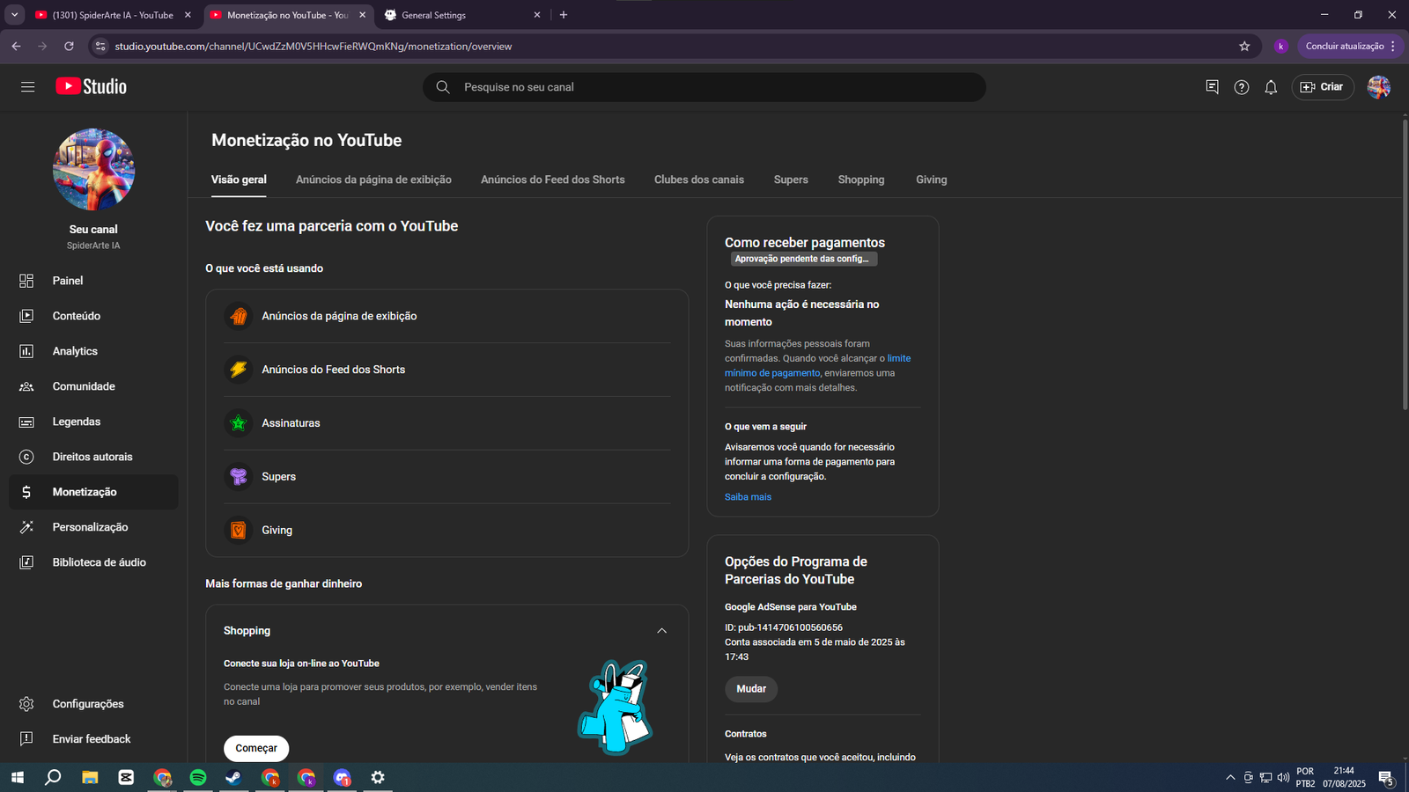Switch to SpiderArte IA - YouTube tab
1409x792 pixels.
coord(113,15)
